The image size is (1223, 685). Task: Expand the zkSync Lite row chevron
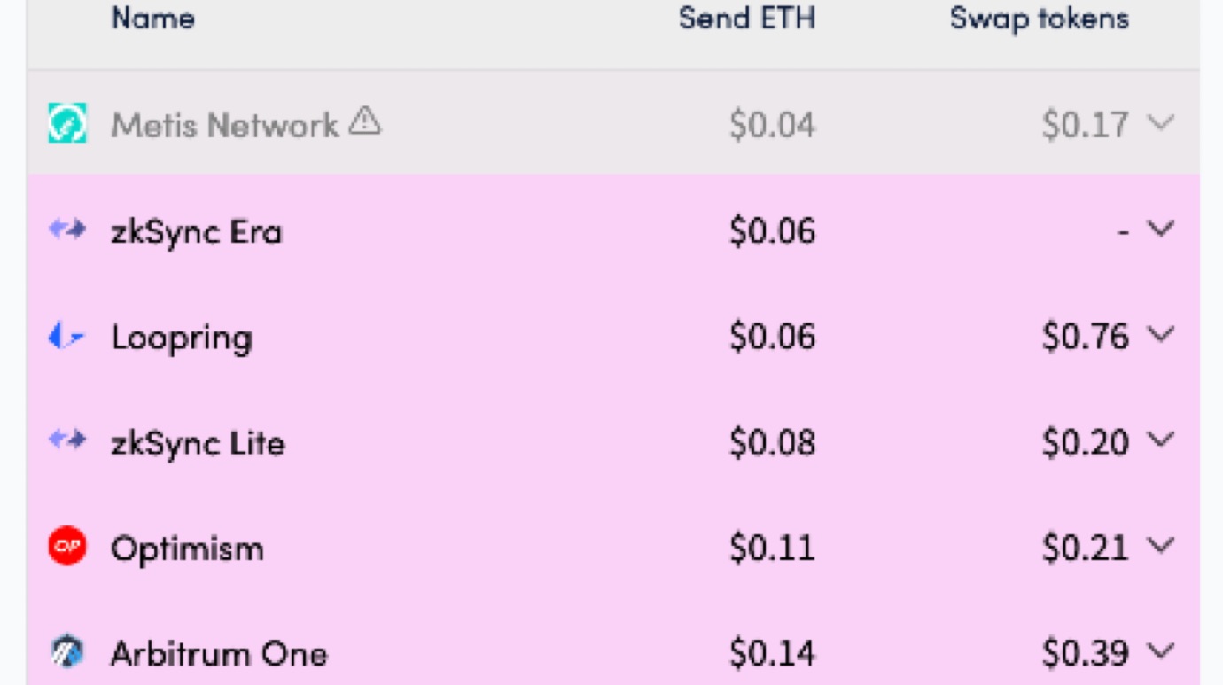point(1160,440)
